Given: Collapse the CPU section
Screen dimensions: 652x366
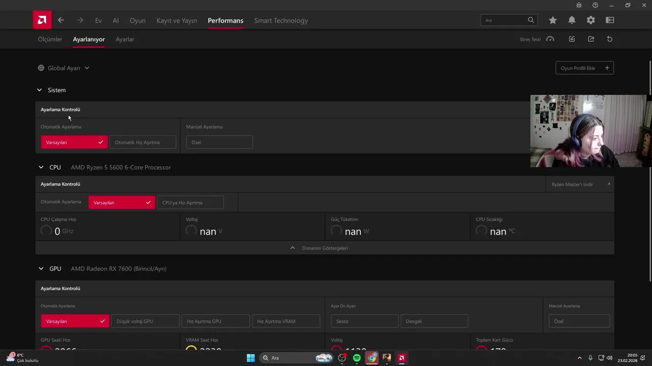Looking at the screenshot, I should [41, 167].
